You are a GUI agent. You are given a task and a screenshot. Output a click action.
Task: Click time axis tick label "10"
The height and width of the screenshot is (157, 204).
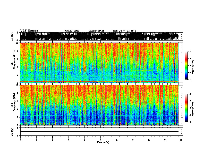click(181, 140)
